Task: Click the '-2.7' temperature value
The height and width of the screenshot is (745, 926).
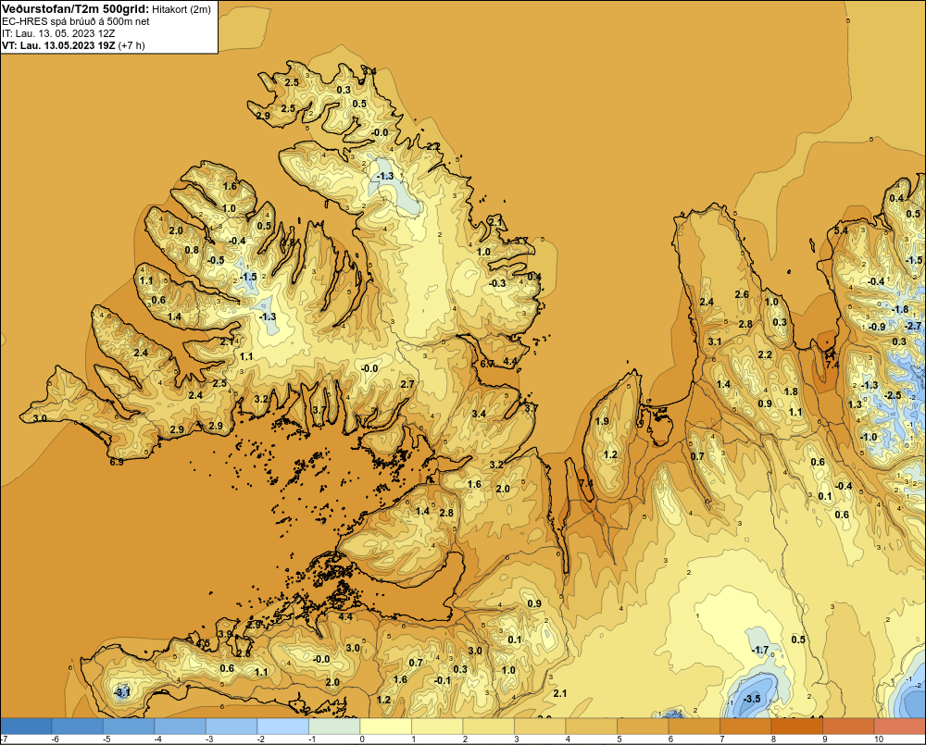Action: pos(913,326)
